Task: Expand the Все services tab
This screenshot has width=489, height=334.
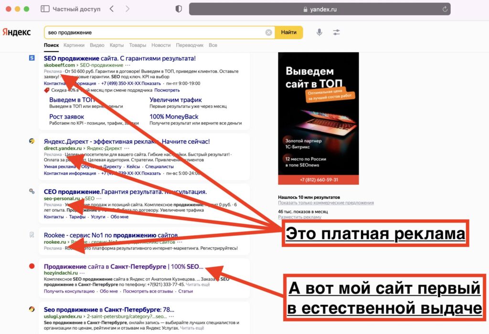Action: point(213,45)
